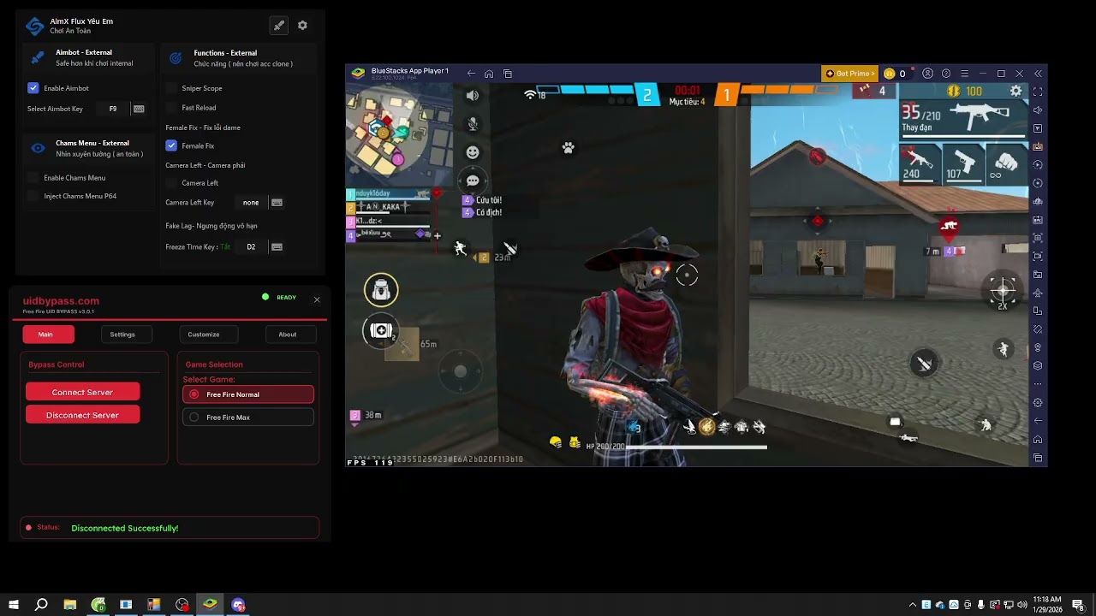Image resolution: width=1096 pixels, height=616 pixels.
Task: Select the pistol weapon slot showing 107
Action: tap(963, 163)
